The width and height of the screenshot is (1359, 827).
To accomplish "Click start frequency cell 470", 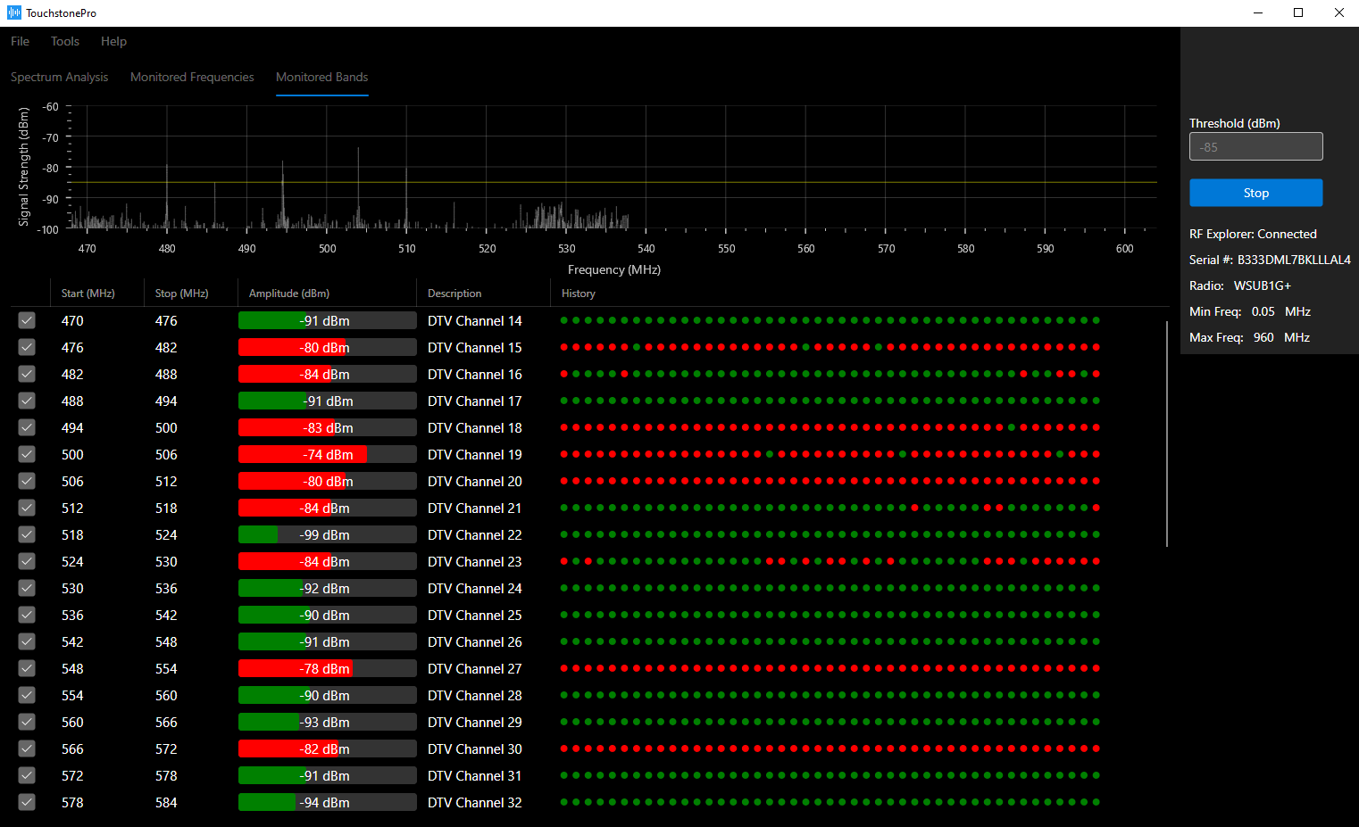I will click(x=72, y=320).
